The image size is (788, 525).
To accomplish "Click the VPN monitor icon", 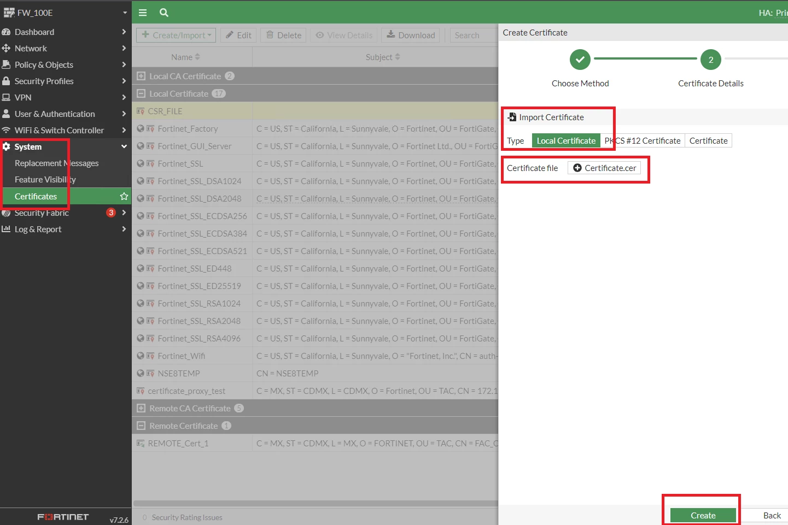I will tap(6, 97).
